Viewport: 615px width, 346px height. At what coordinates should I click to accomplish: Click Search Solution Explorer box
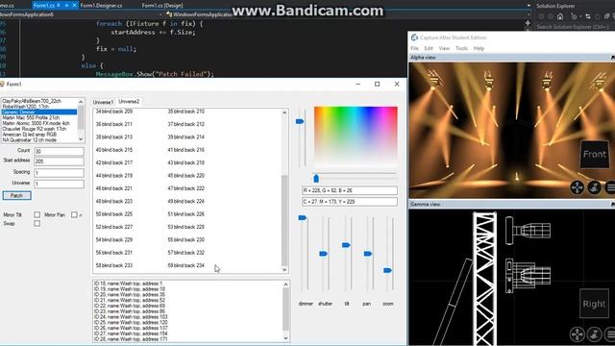(574, 27)
